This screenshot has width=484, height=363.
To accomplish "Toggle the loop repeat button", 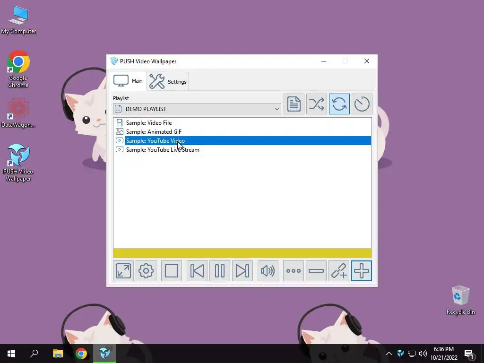I will click(339, 104).
